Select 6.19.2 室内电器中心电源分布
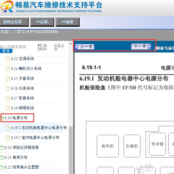 [35, 138]
